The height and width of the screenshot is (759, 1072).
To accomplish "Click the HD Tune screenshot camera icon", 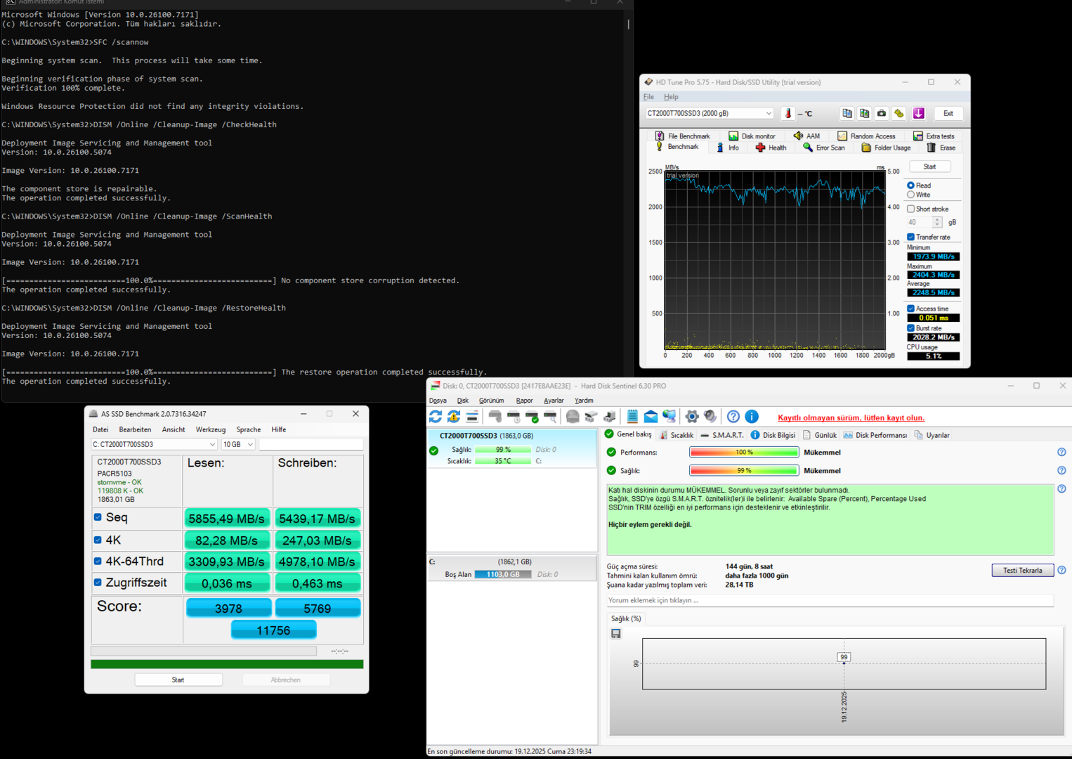I will coord(882,113).
